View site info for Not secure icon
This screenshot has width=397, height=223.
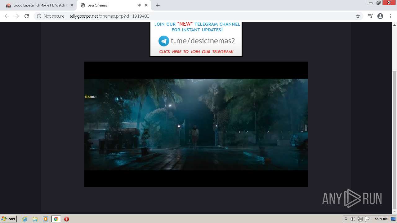(x=39, y=16)
